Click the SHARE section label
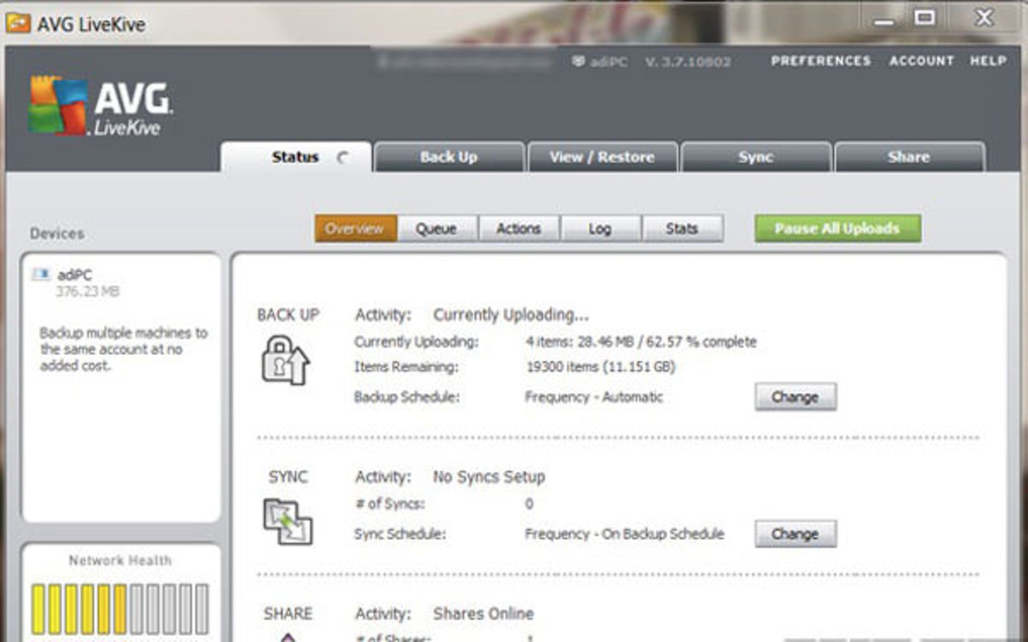 (x=288, y=614)
